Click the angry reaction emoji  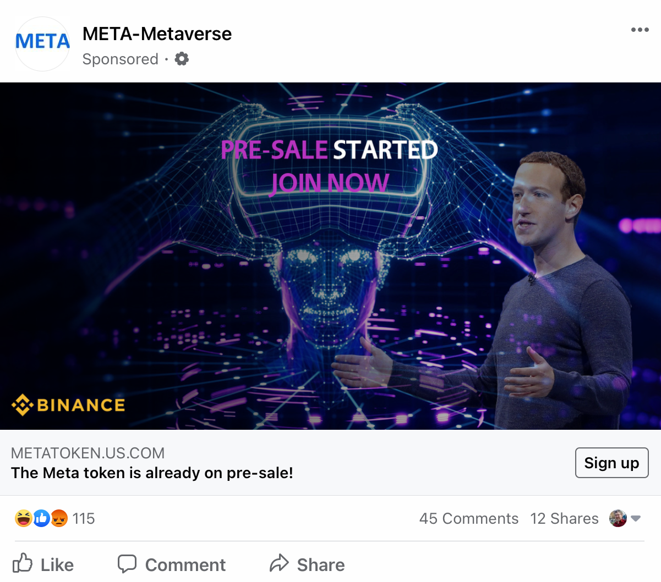tap(58, 518)
